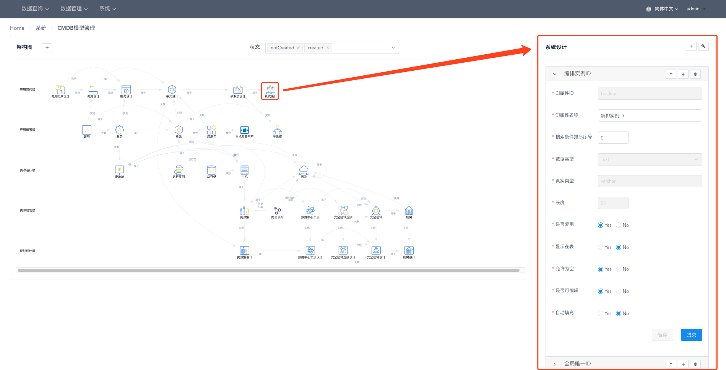The image size is (726, 370).
Task: Select the 调用时序设计 node icon
Action: (60, 89)
